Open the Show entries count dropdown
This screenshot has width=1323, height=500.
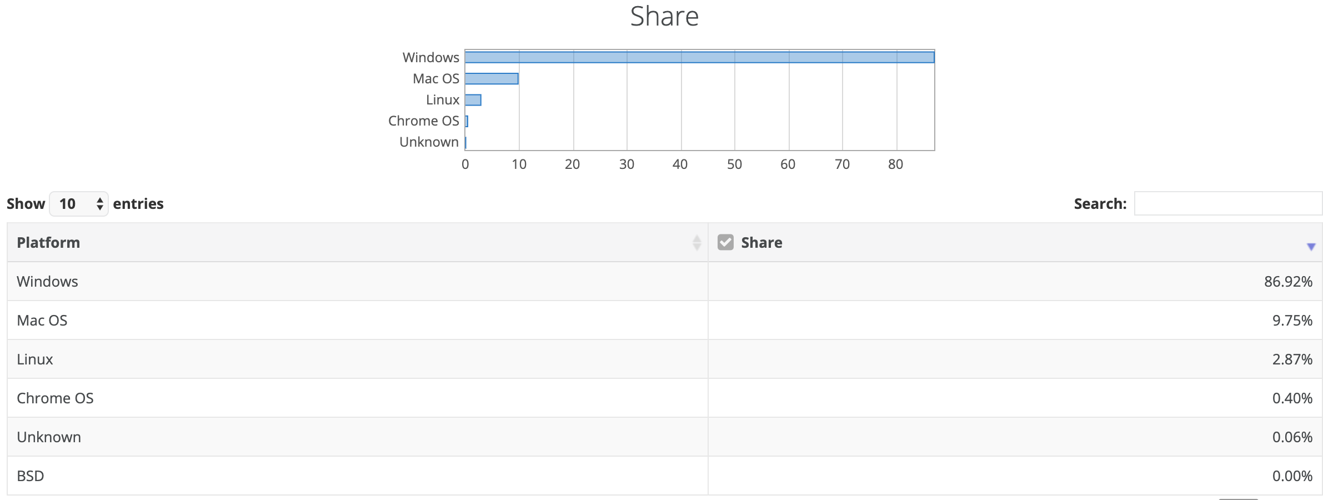(x=79, y=204)
